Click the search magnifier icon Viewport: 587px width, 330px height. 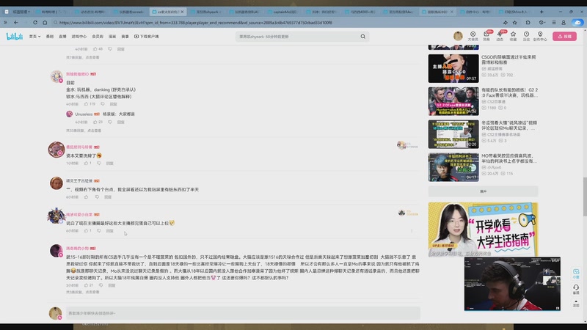(362, 37)
